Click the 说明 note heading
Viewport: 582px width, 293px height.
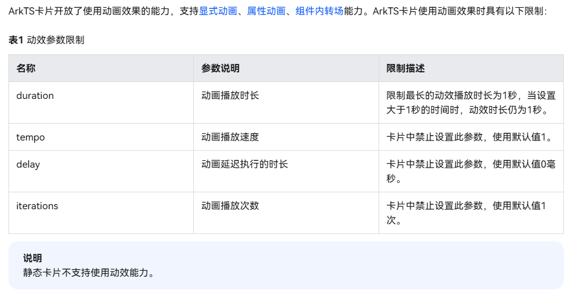click(33, 258)
